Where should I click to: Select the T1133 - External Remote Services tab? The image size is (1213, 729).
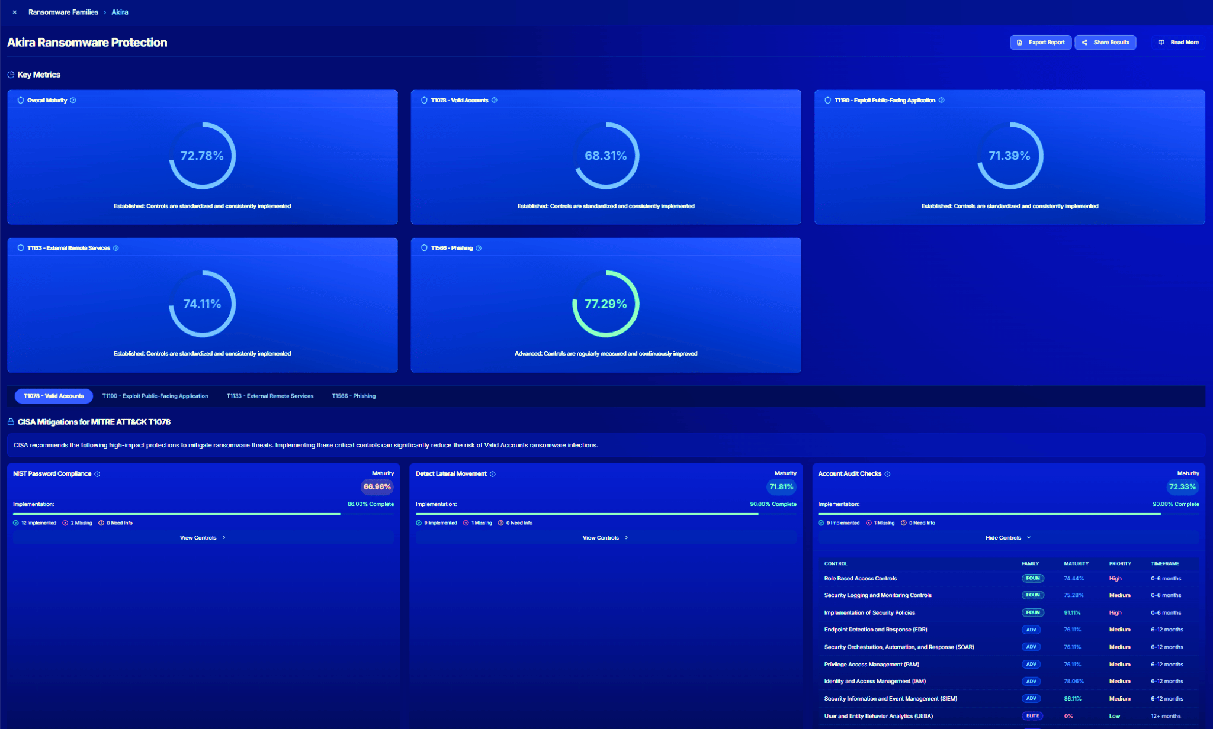[270, 396]
